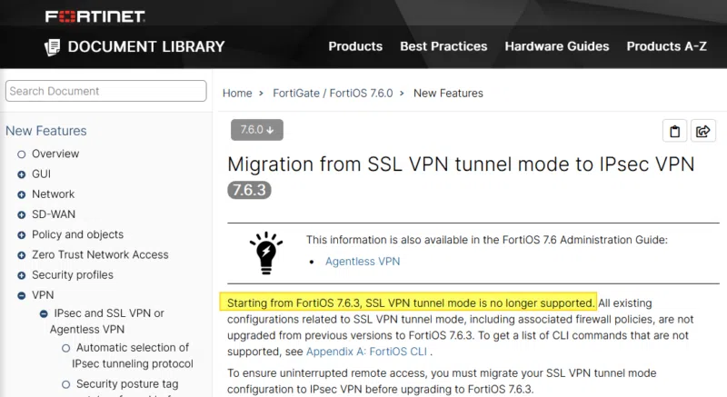Select Security profiles tree label
The height and width of the screenshot is (397, 727).
pyautogui.click(x=73, y=275)
